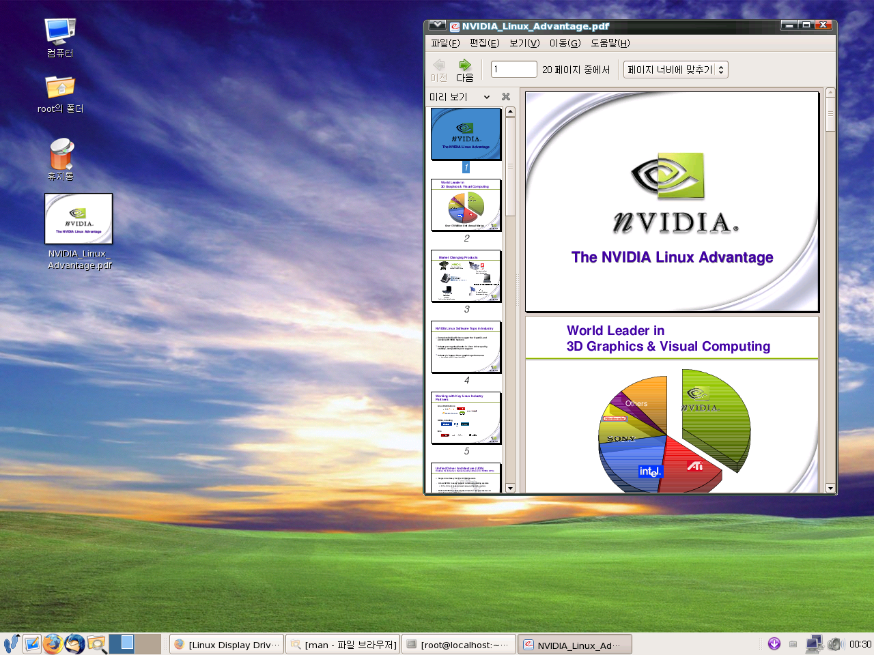Open root's home folder desktop icon
The image size is (874, 655).
[60, 87]
